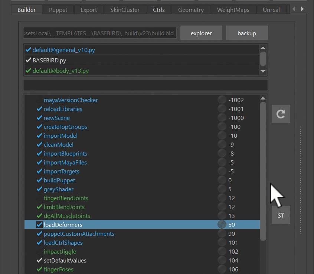Click the status circle beside mayaVersionChecker
314x274 pixels.
222,100
